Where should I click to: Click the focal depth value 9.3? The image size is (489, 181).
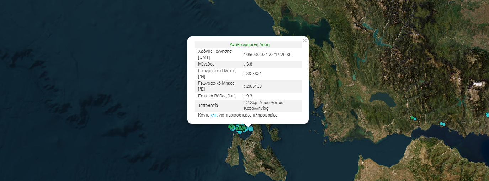click(249, 96)
